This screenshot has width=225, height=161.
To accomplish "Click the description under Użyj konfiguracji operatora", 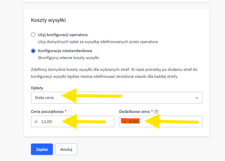I will [x=98, y=42].
